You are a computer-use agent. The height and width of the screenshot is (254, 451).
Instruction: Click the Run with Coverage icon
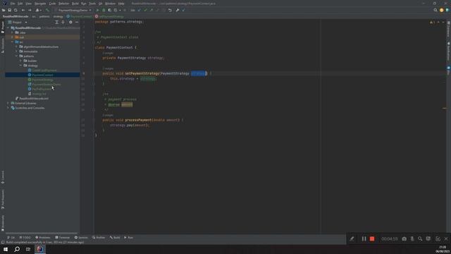(110, 10)
